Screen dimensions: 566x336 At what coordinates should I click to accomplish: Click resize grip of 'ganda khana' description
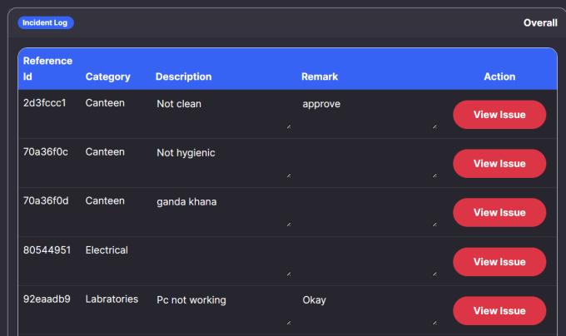[289, 225]
